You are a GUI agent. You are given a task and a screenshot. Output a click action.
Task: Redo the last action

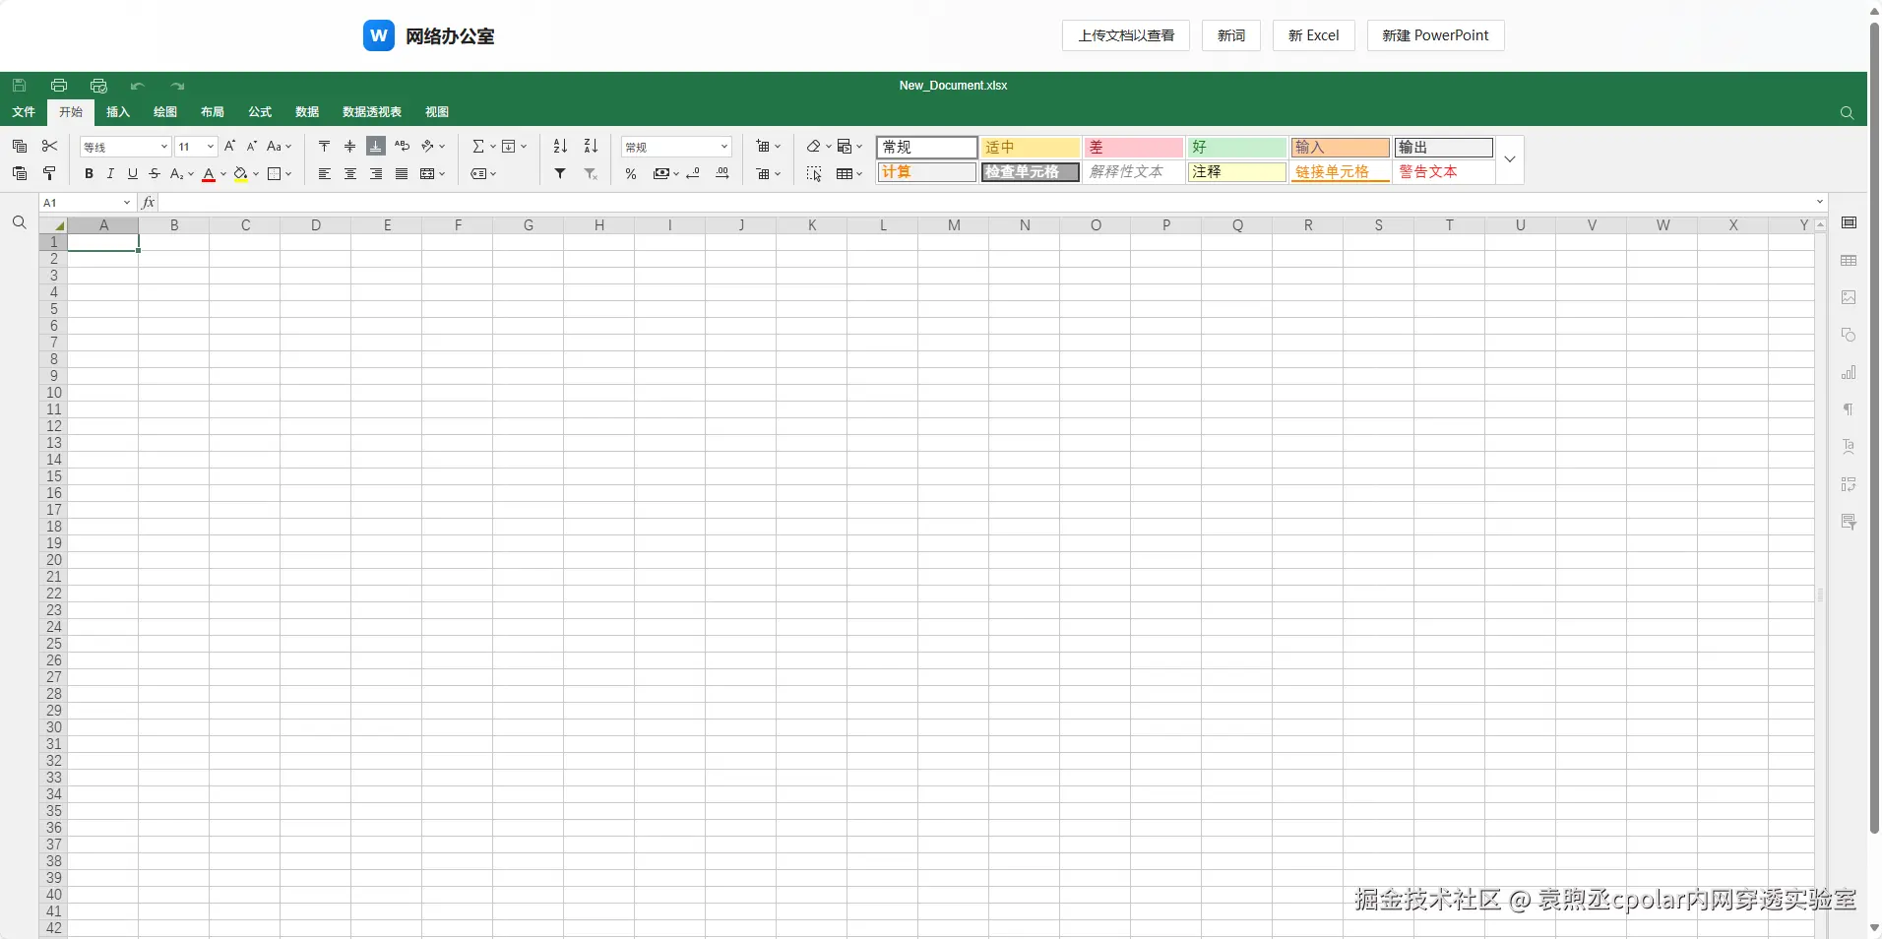point(177,86)
